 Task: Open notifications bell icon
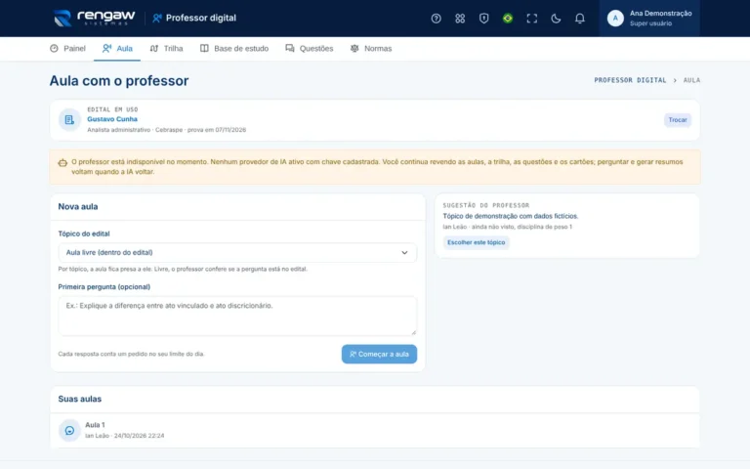click(579, 19)
